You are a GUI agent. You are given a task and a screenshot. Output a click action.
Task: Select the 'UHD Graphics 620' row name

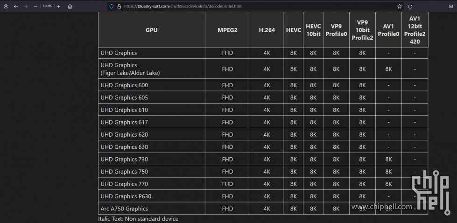[124, 134]
